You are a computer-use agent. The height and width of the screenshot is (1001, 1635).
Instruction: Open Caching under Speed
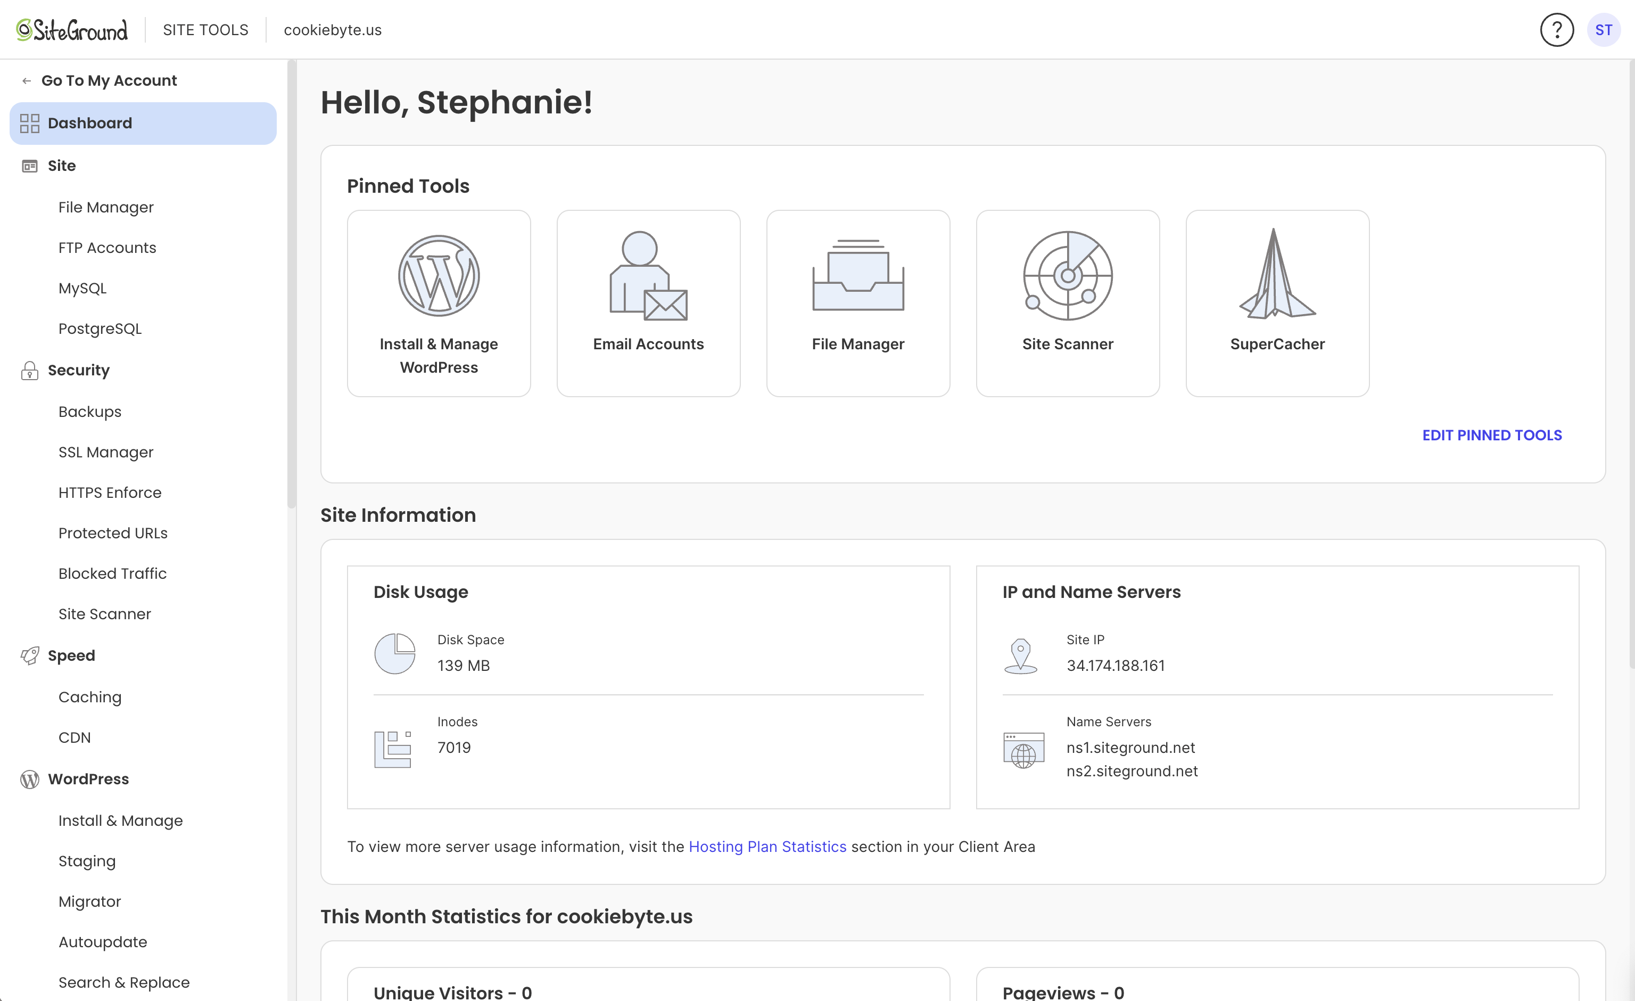[x=89, y=697]
